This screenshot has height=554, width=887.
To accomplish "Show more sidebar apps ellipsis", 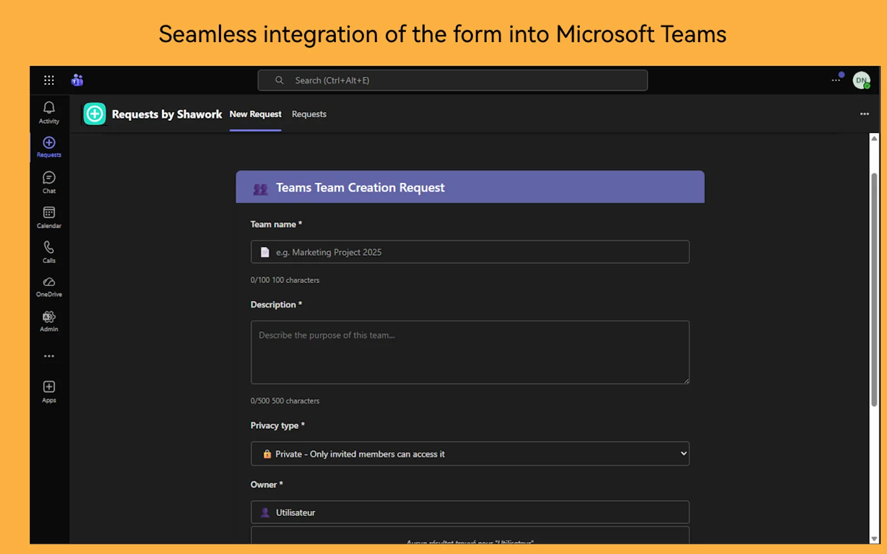I will click(49, 356).
